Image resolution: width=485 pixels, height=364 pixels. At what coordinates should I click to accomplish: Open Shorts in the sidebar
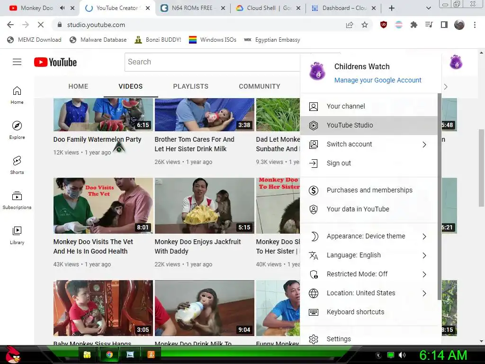pos(17,165)
